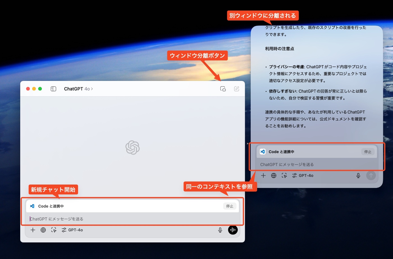This screenshot has height=259, width=393.
Task: Click the red close button of ChatGPT window
Action: (x=28, y=89)
